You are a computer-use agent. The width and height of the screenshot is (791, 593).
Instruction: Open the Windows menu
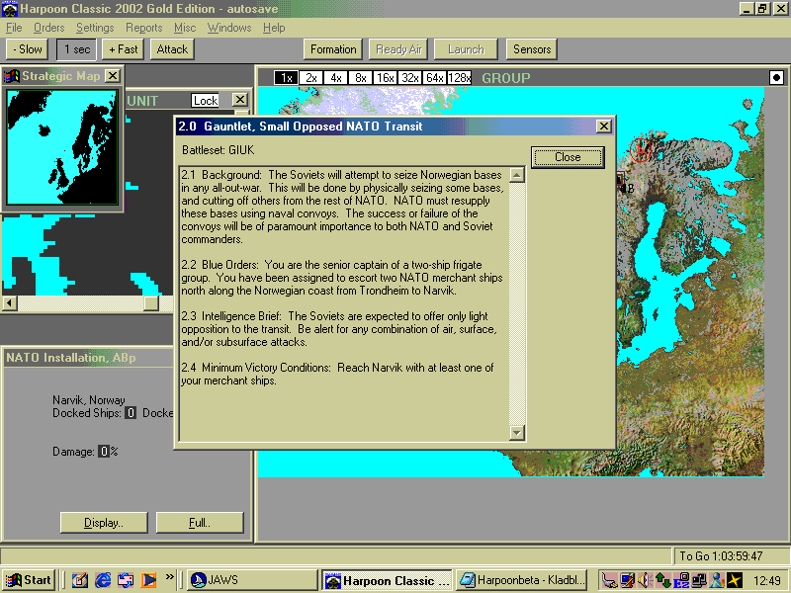click(229, 28)
